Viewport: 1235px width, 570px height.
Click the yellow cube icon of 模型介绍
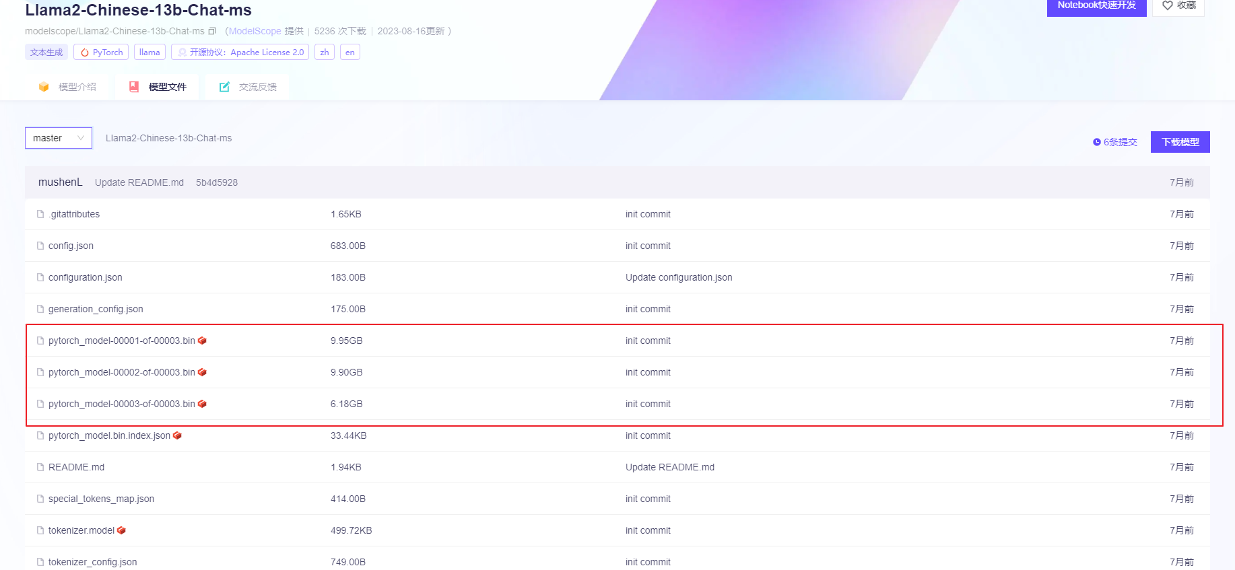(44, 87)
